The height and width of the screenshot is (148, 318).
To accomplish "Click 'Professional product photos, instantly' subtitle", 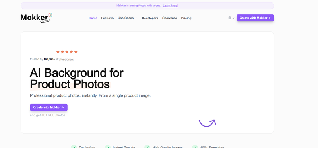I will click(90, 95).
